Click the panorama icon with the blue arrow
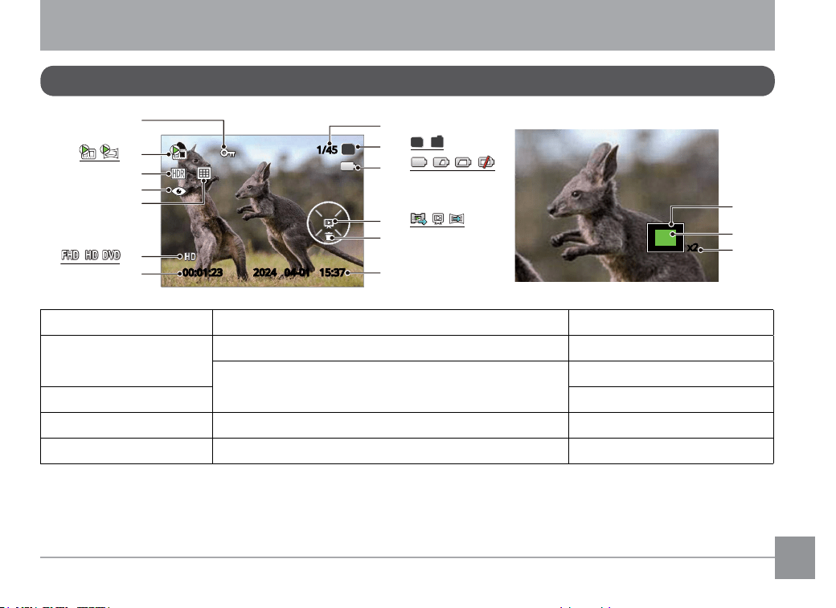The image size is (836, 608). pos(457,218)
